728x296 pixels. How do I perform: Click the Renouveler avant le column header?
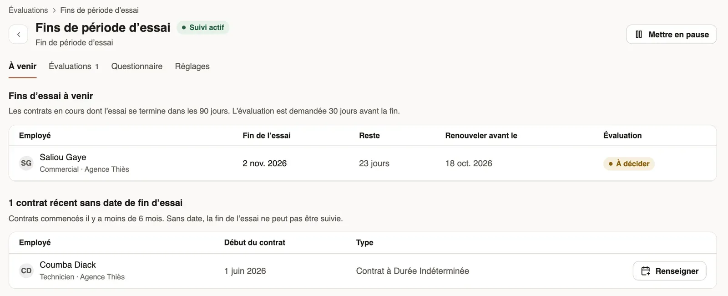(481, 136)
